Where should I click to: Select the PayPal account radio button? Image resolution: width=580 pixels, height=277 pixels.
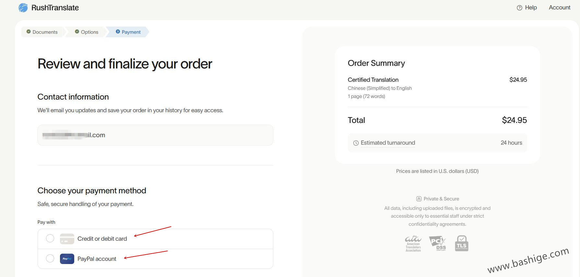(x=50, y=259)
